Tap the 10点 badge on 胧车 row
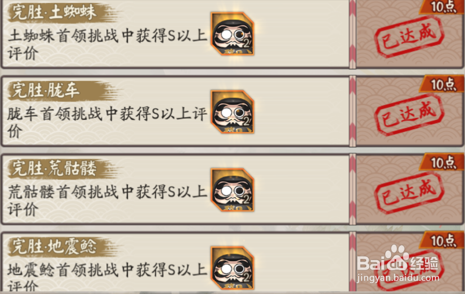 pos(443,84)
